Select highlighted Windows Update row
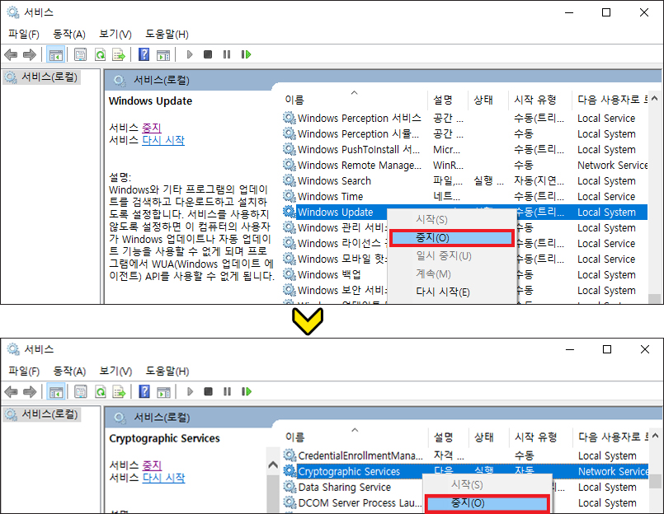664x514 pixels. coord(465,212)
